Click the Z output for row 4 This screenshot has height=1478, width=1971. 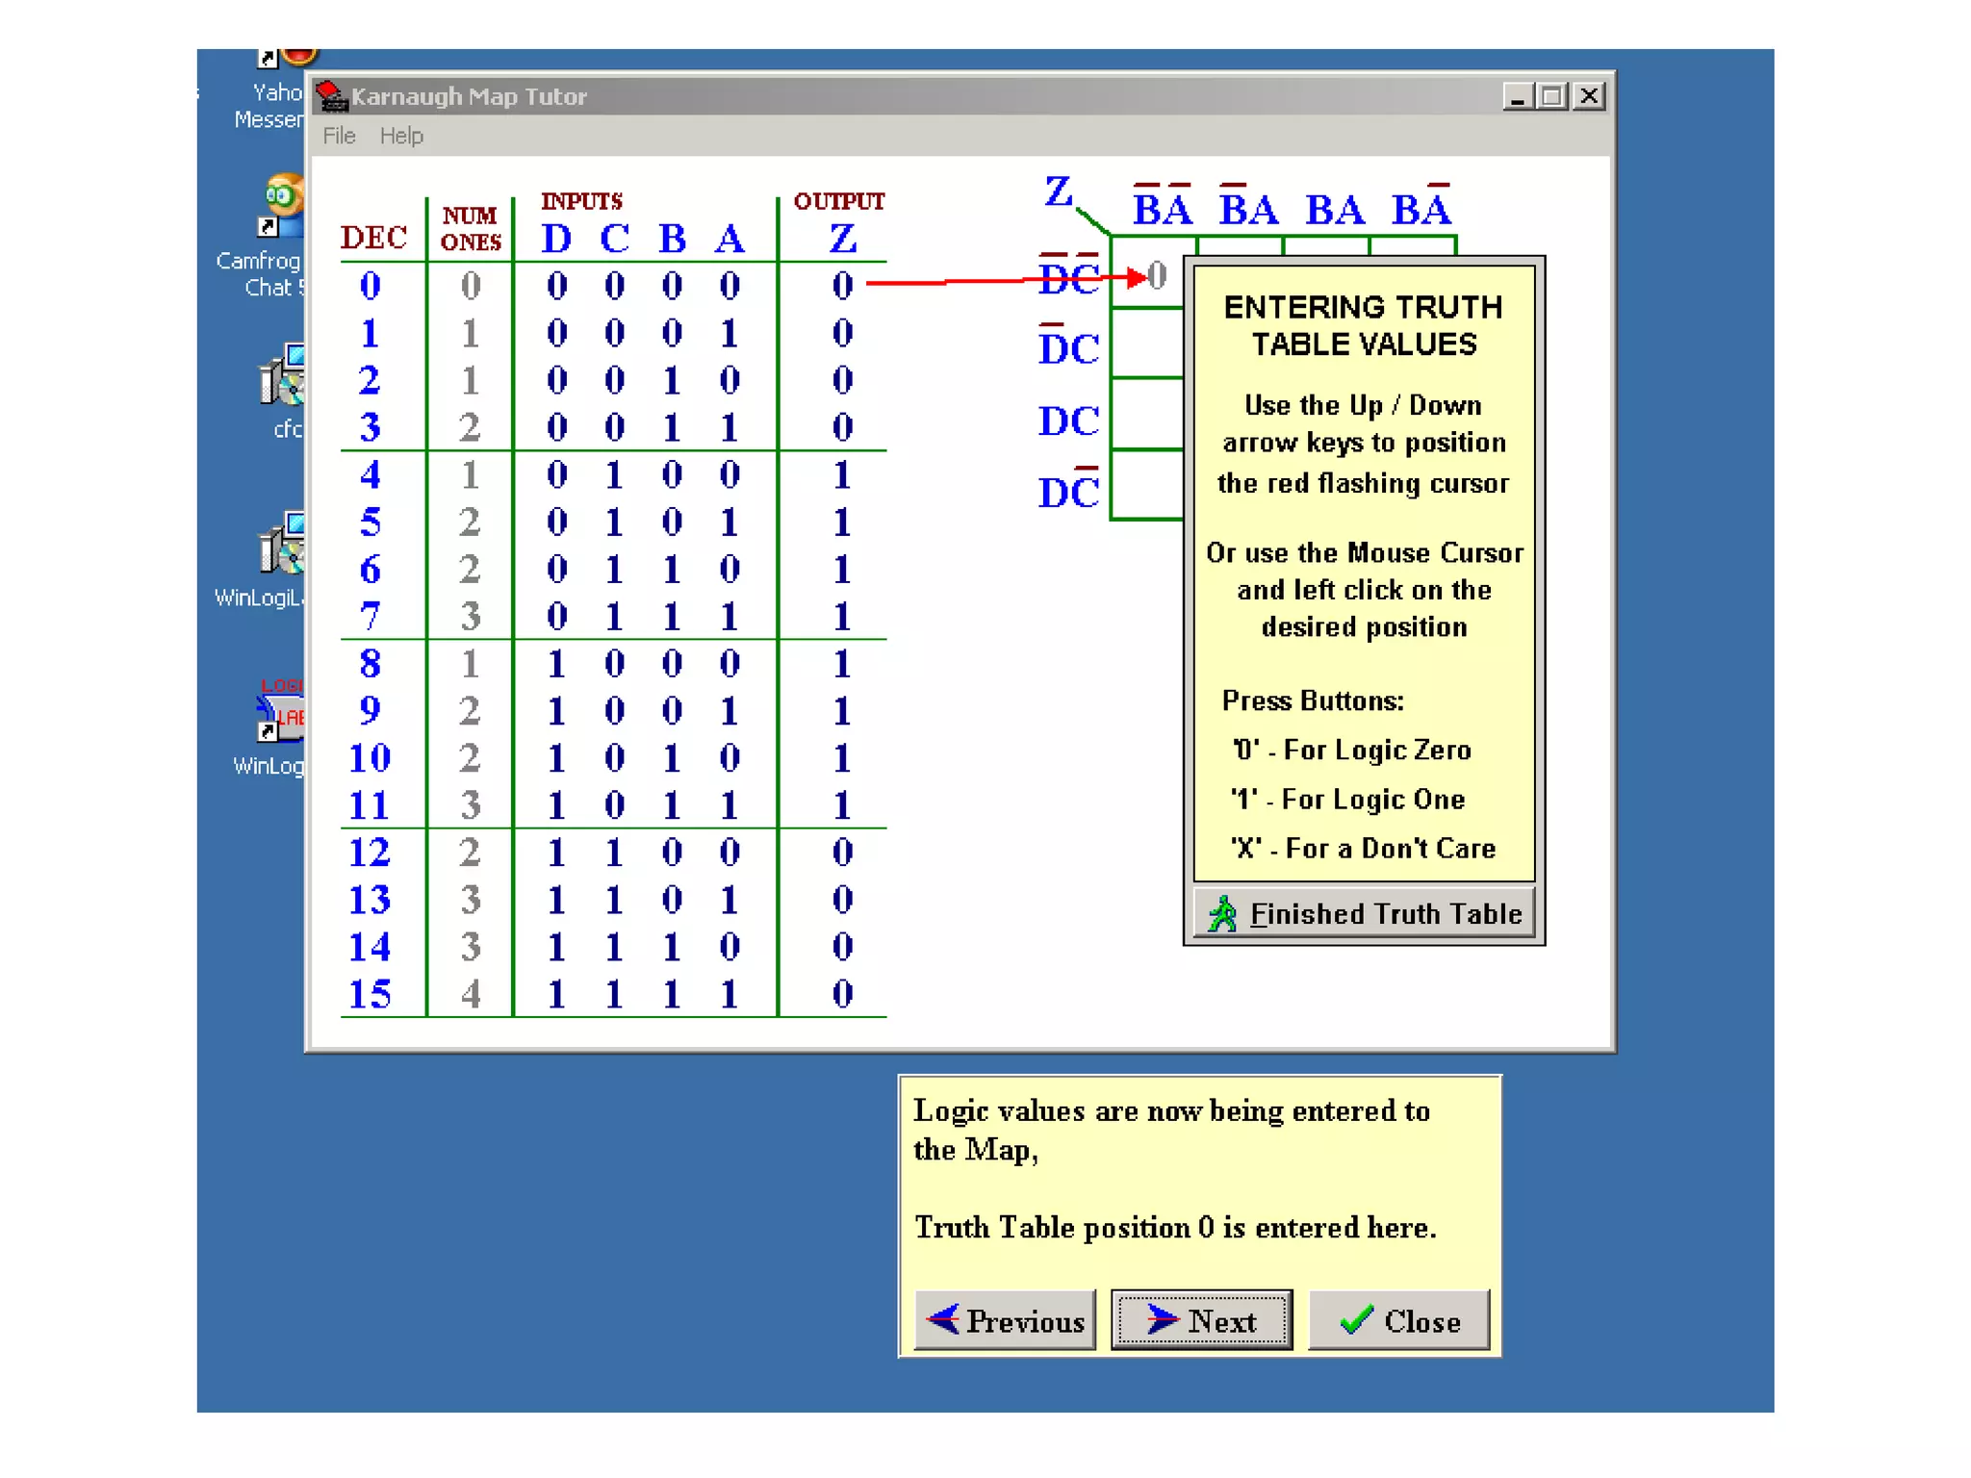click(842, 474)
